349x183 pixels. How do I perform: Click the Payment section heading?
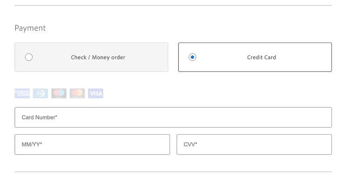pyautogui.click(x=30, y=28)
